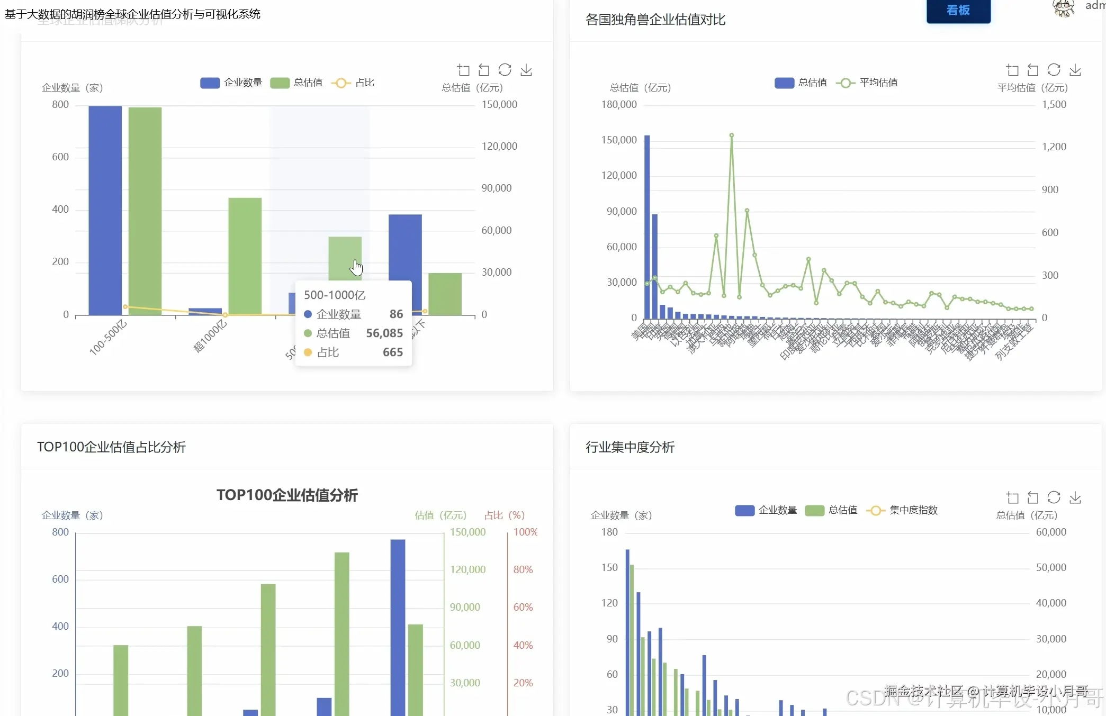Viewport: 1106px width, 716px height.
Task: Click restore icon in country unicorn valuation chart
Action: (1054, 70)
